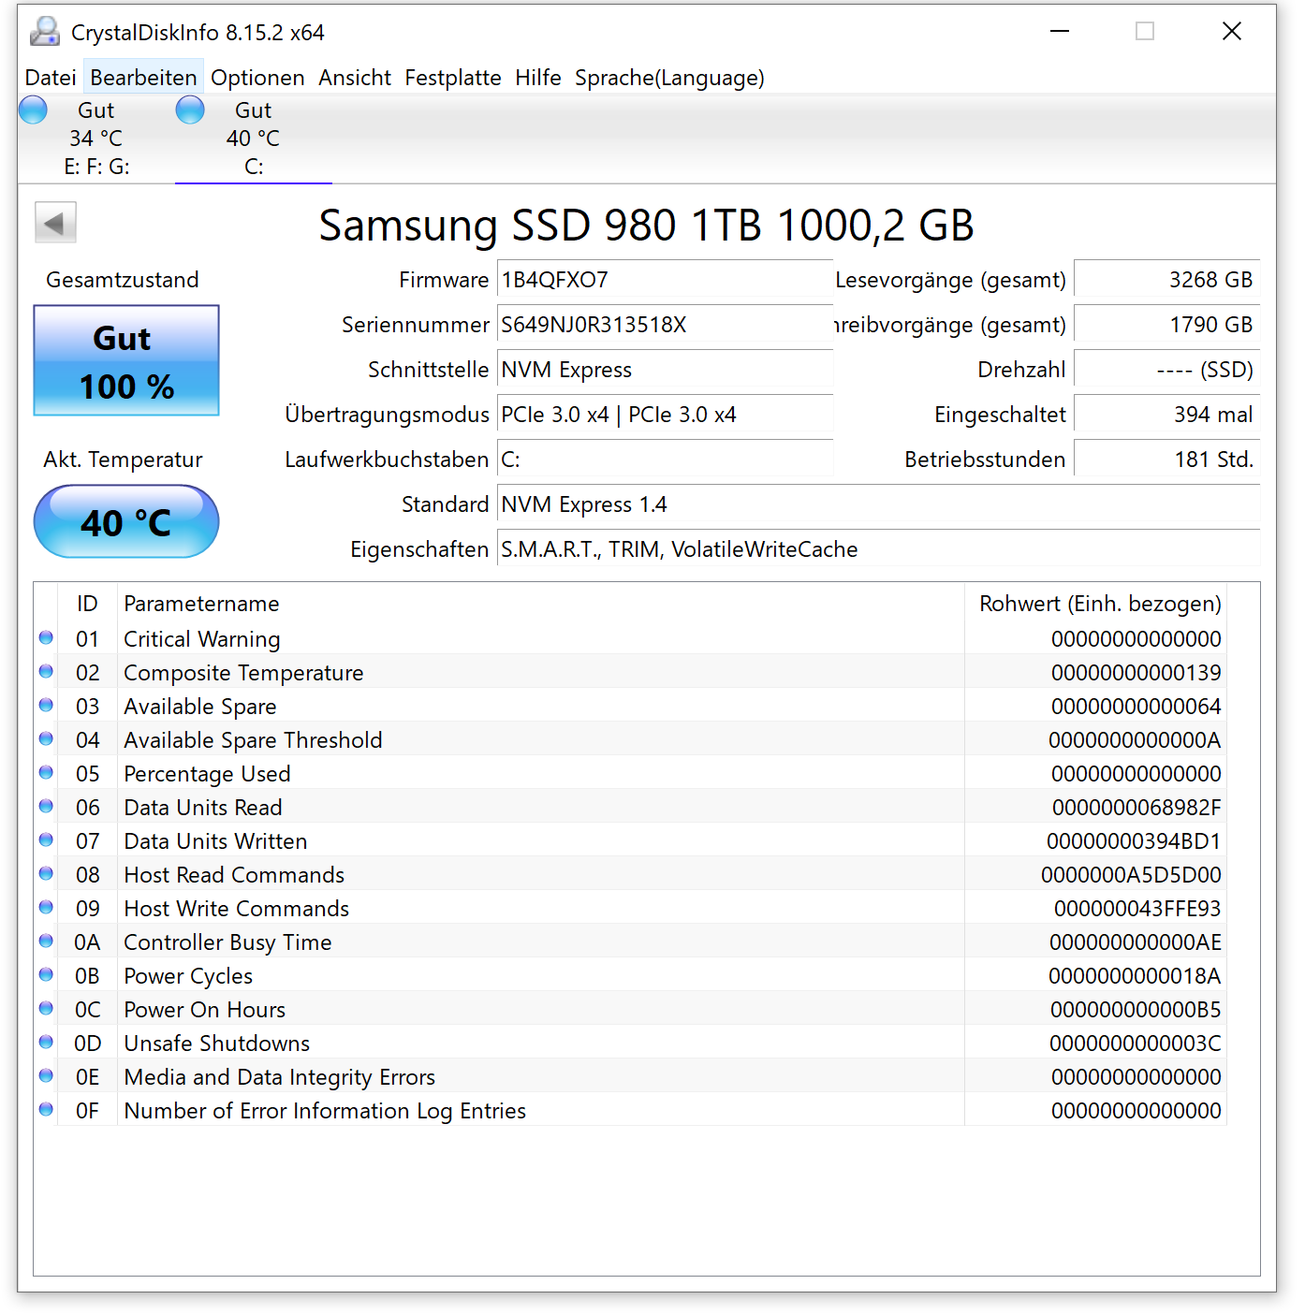1305x1314 pixels.
Task: Click the status dot for Available Spare Threshold
Action: click(x=46, y=738)
